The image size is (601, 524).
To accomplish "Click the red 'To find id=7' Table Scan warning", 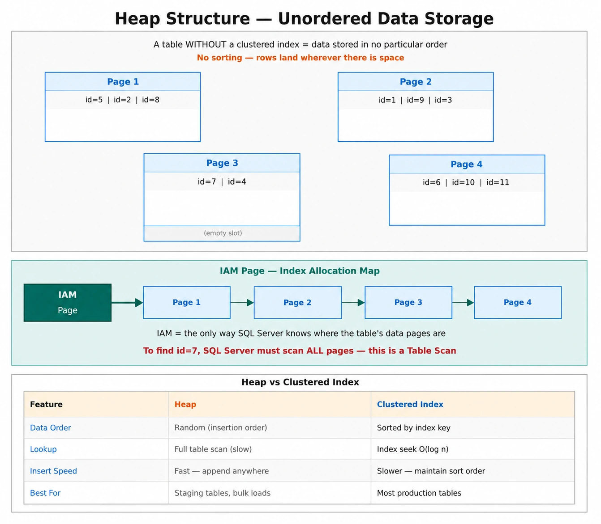I will pyautogui.click(x=300, y=351).
